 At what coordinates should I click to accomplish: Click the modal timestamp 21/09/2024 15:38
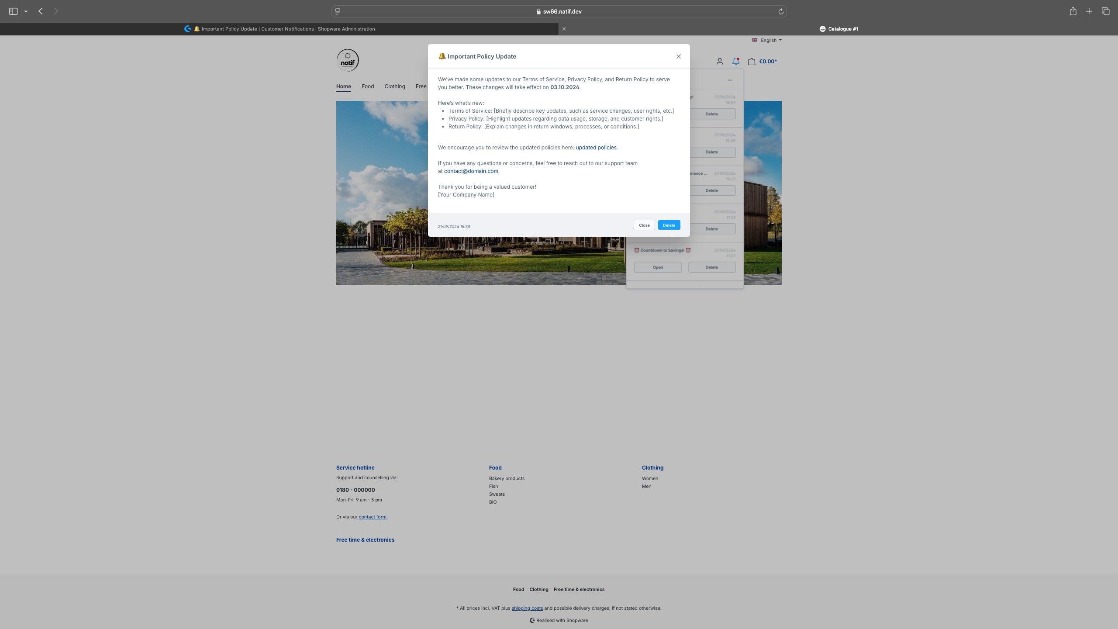pyautogui.click(x=454, y=227)
